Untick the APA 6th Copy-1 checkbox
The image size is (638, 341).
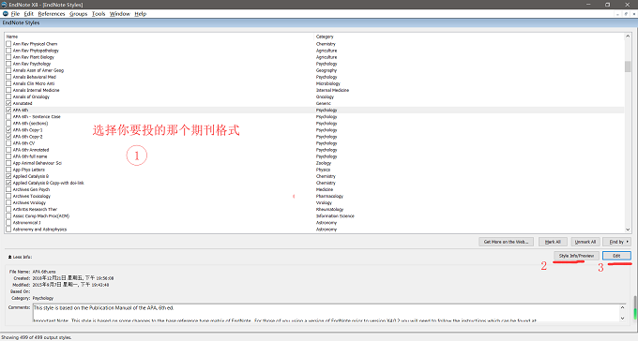pos(8,130)
